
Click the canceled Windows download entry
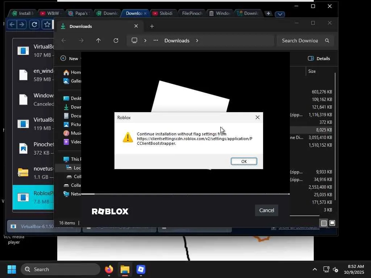[x=33, y=99]
